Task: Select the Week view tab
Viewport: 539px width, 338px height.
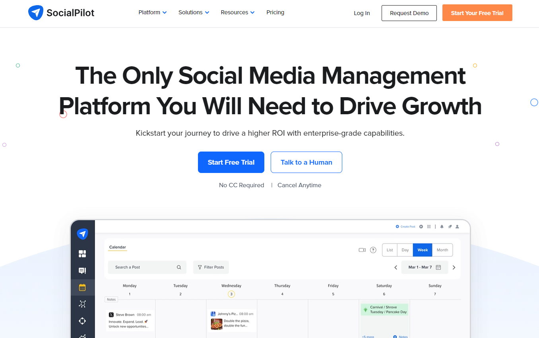Action: point(423,250)
